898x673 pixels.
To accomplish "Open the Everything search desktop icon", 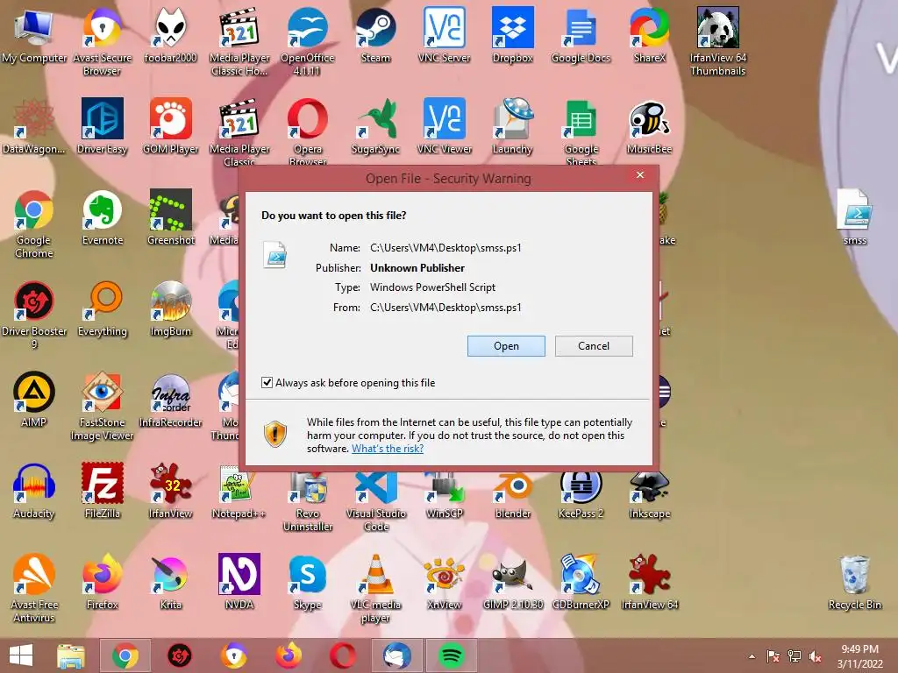I will [x=102, y=309].
